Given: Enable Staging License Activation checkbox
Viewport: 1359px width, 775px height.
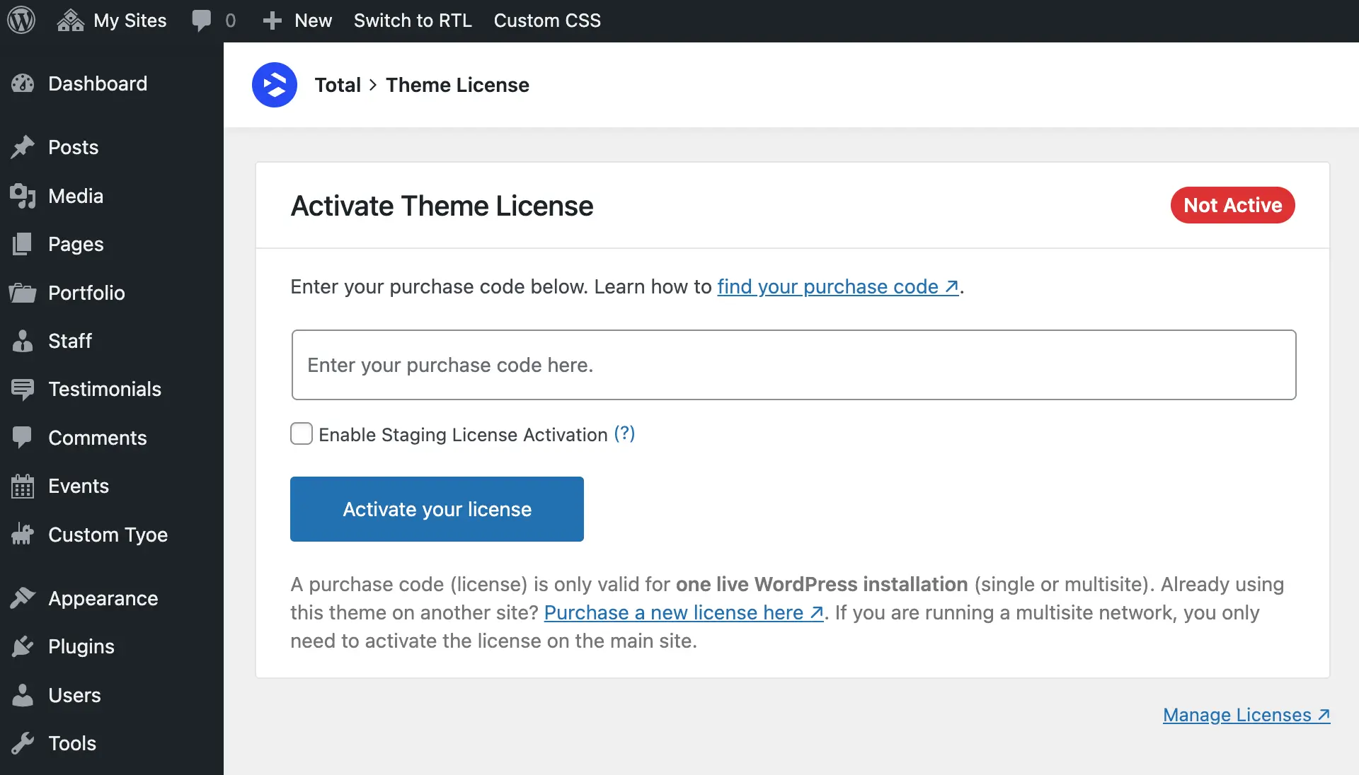Looking at the screenshot, I should (302, 433).
